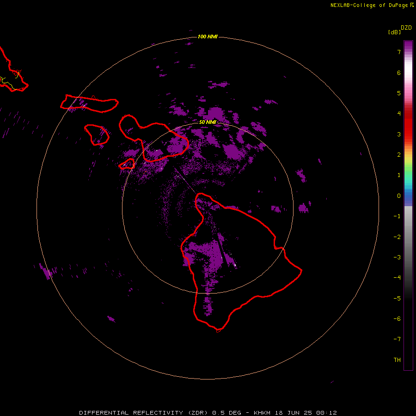Click the green segment of the color bar

pyautogui.click(x=408, y=170)
